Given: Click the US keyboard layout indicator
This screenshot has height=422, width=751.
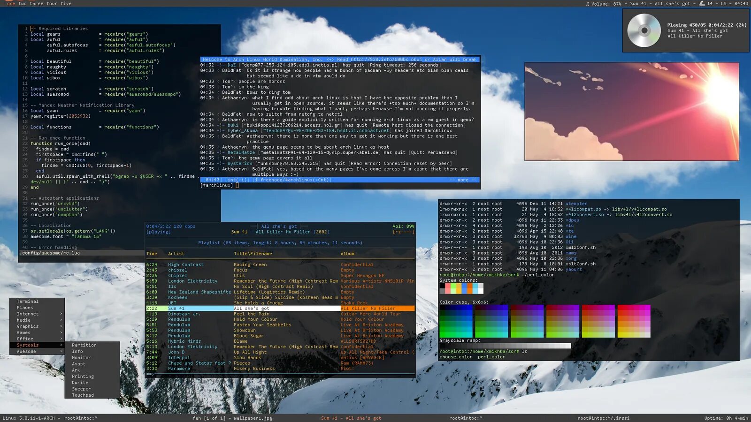Looking at the screenshot, I should coord(723,4).
